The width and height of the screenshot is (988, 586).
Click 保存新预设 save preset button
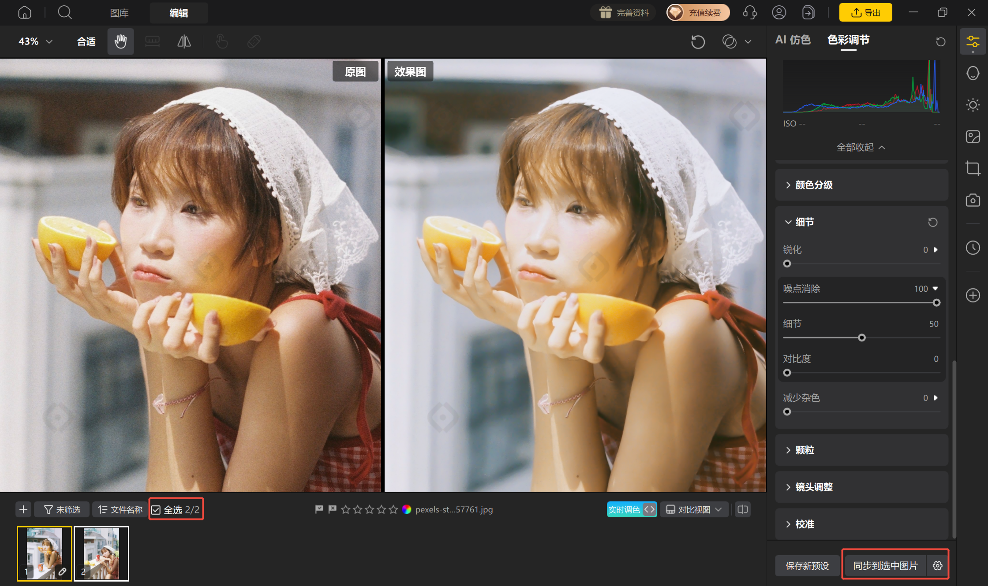(807, 566)
